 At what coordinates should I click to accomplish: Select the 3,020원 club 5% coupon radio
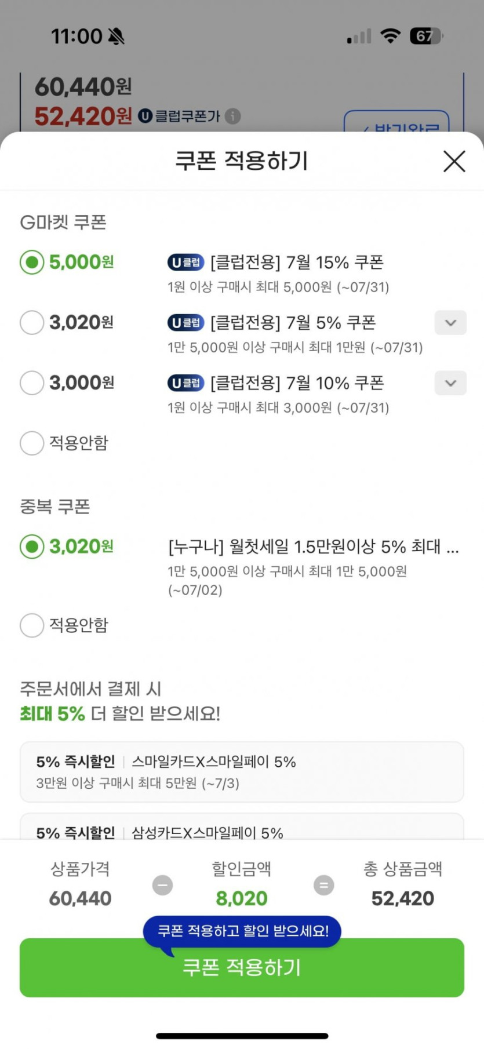pos(32,323)
